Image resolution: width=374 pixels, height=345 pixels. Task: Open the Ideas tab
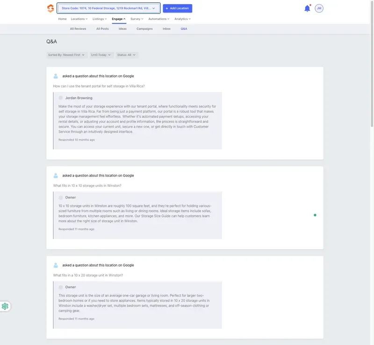coord(122,29)
